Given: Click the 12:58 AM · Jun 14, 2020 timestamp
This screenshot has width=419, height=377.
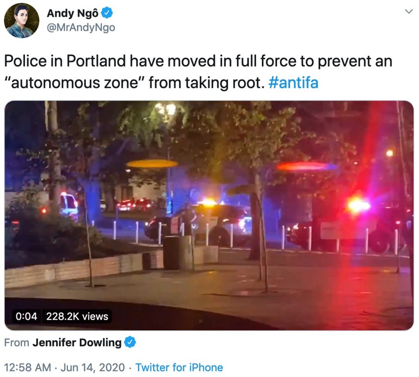Looking at the screenshot, I should (64, 367).
